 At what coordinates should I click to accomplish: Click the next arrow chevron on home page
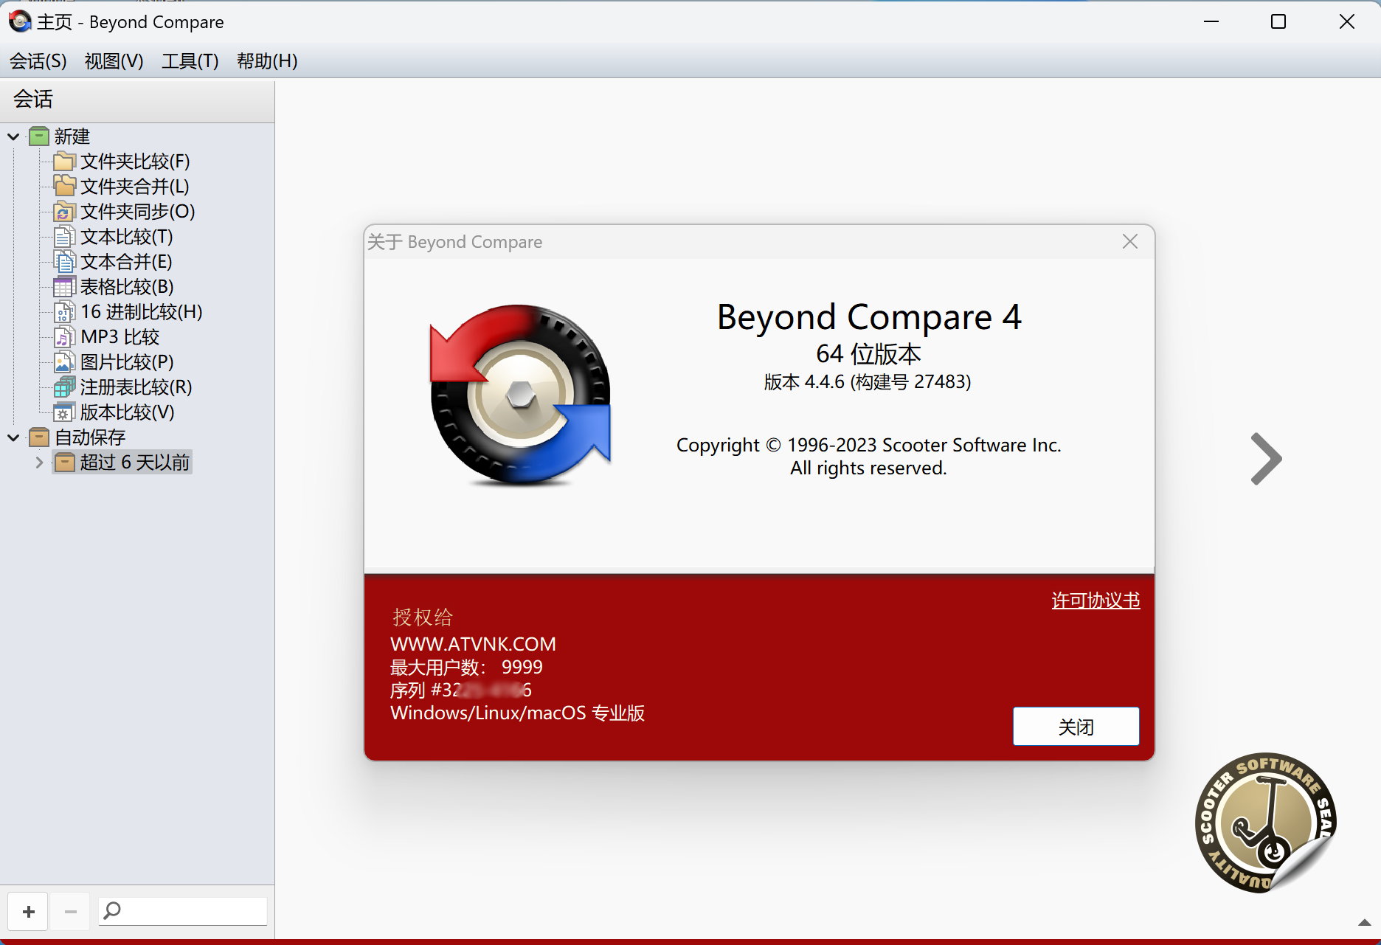1266,459
